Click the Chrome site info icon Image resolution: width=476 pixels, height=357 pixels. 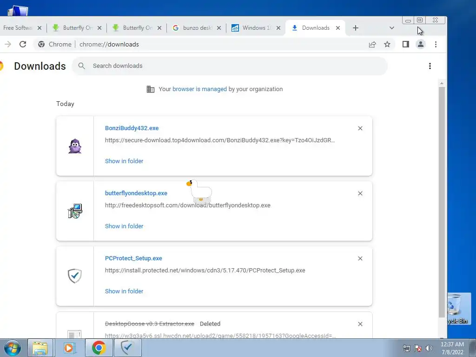(41, 44)
